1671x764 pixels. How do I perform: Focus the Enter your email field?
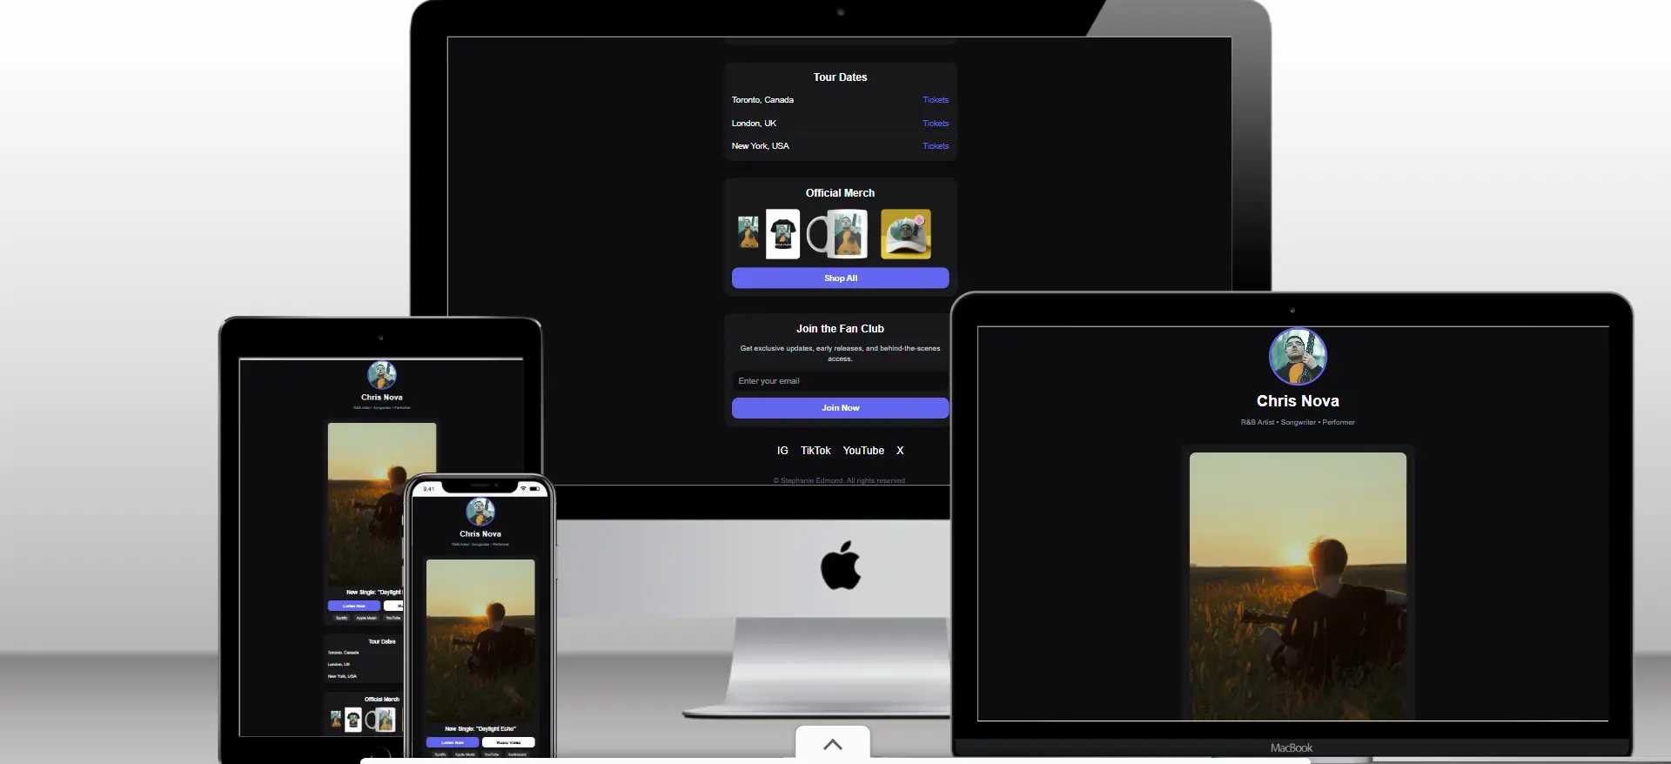(x=840, y=381)
